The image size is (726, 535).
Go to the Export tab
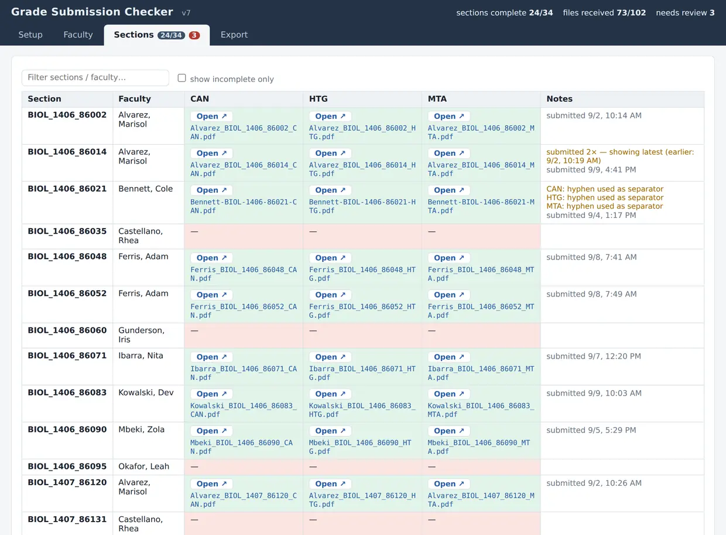(x=234, y=35)
